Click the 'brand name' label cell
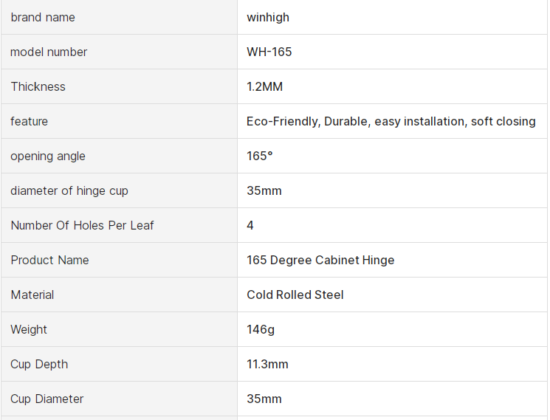 [43, 17]
